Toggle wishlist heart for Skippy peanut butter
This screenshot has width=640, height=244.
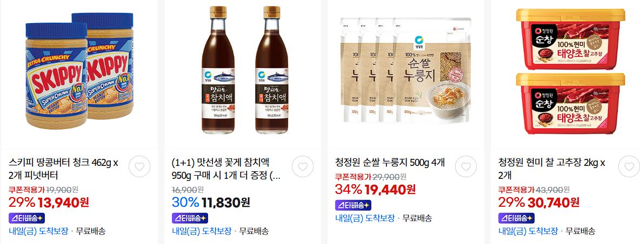tap(139, 166)
